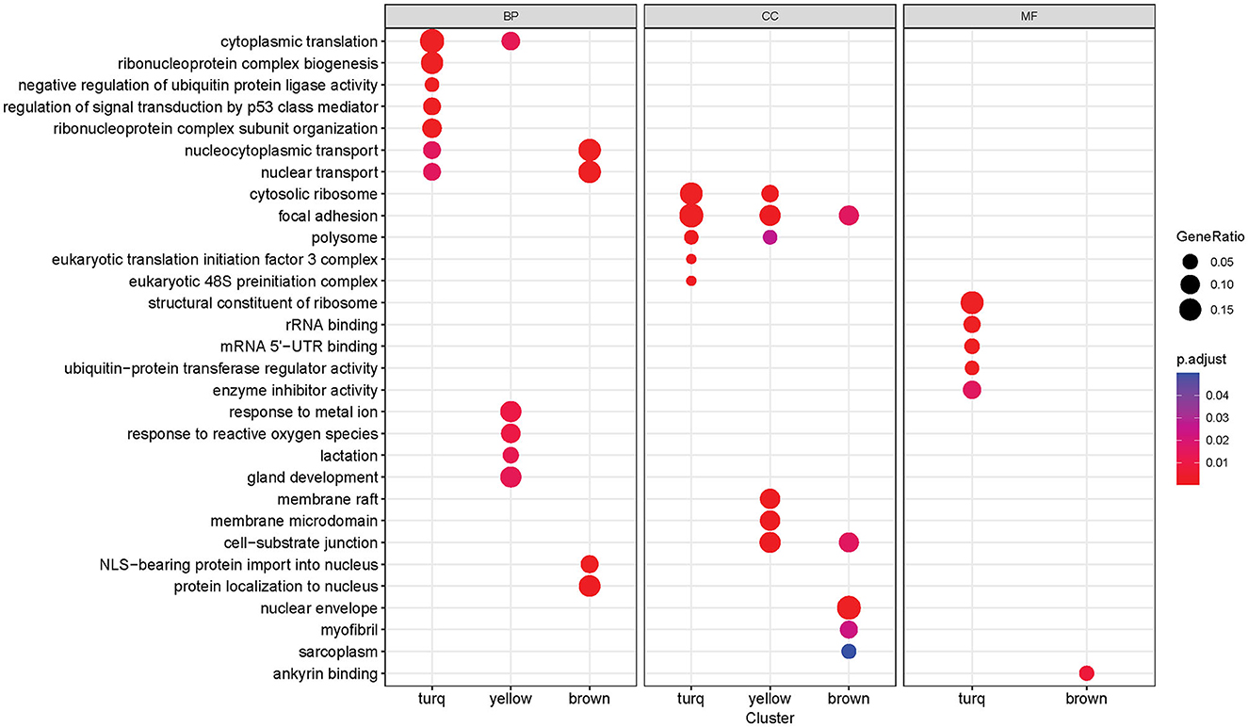Click the 'nucleocytoplasmic transport' label

click(x=283, y=150)
